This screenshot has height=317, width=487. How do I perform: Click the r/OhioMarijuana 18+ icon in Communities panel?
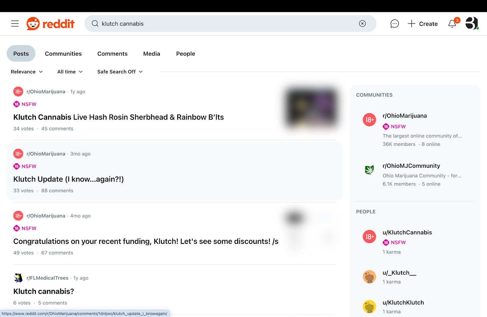tap(369, 120)
